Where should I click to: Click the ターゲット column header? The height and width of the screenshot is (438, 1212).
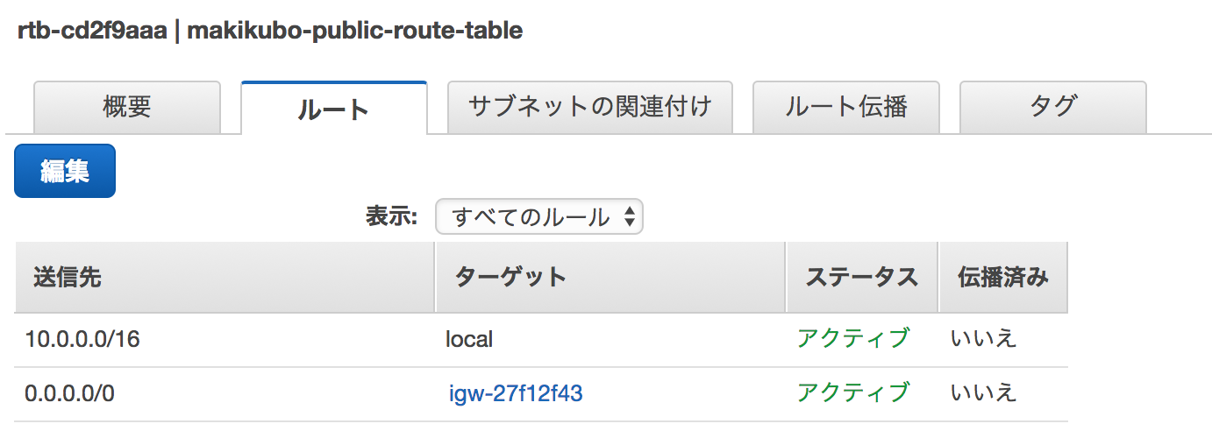click(x=511, y=278)
